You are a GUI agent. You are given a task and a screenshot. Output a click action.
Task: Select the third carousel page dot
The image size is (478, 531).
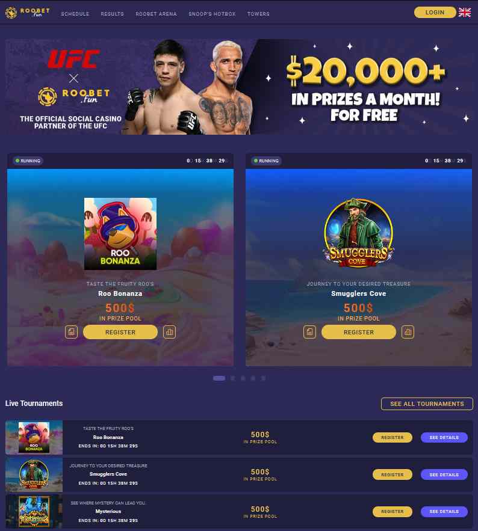coord(243,378)
